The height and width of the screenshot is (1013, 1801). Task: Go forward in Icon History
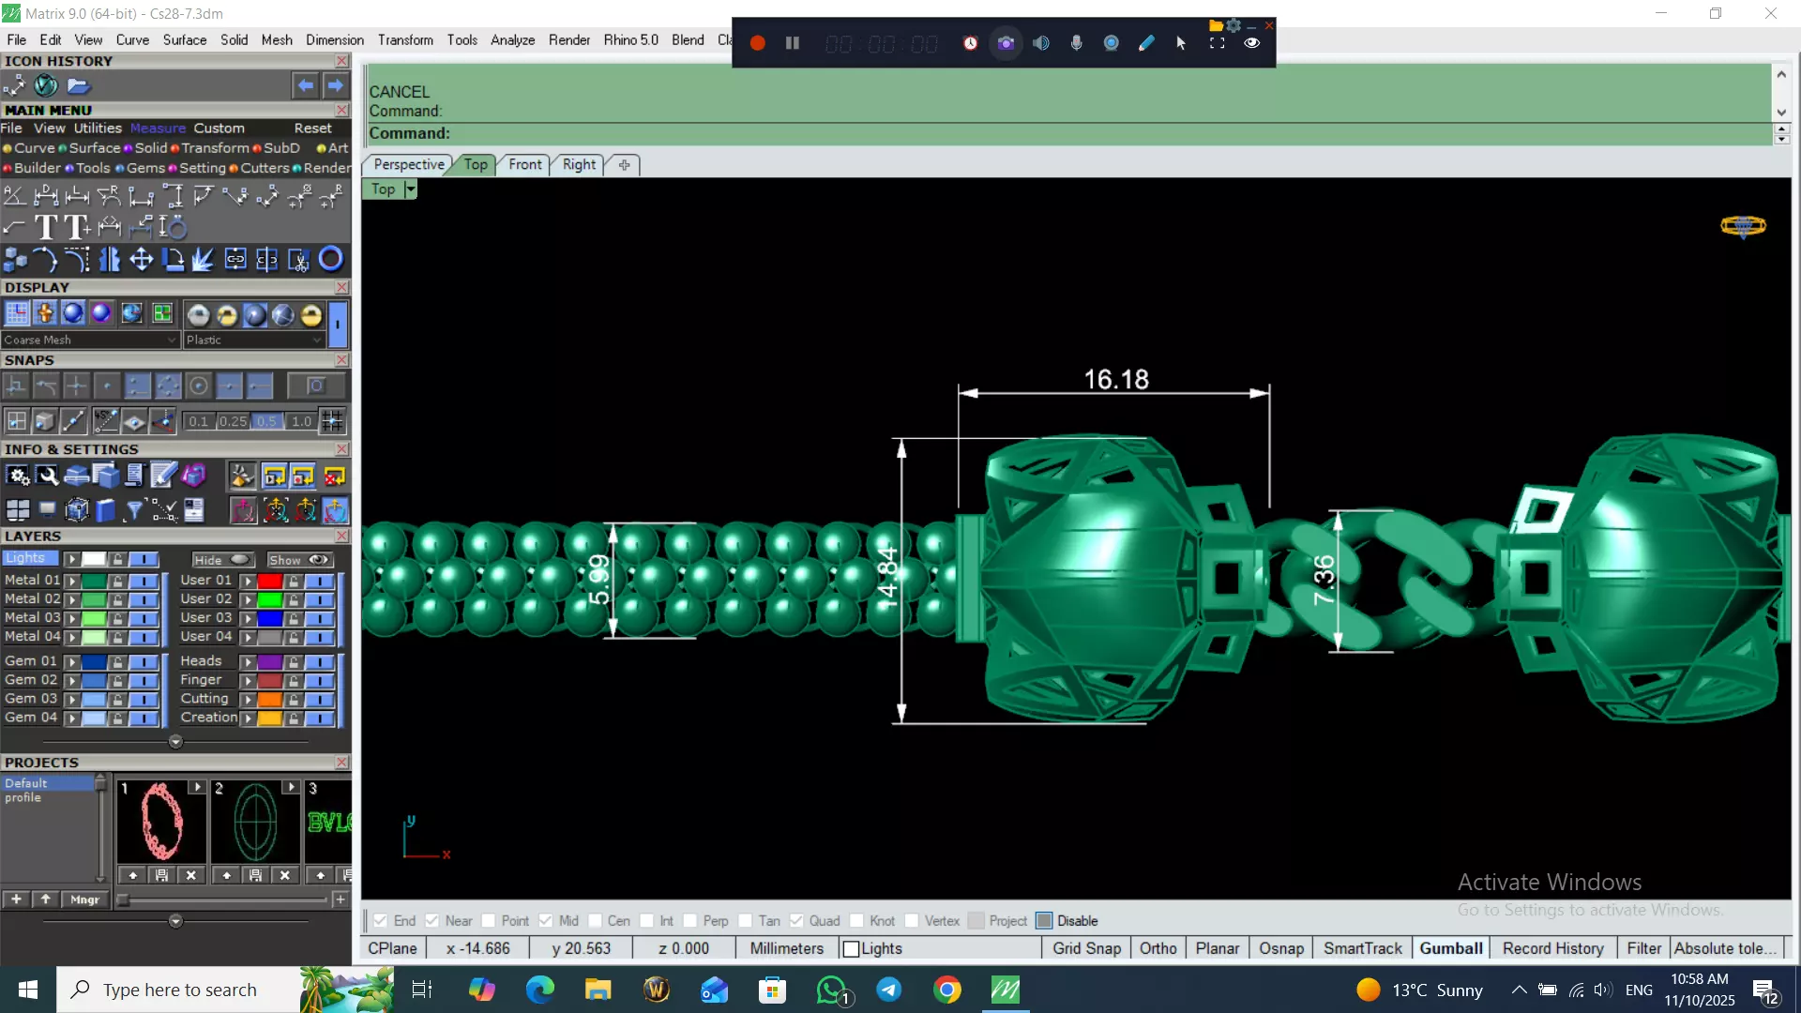(335, 85)
